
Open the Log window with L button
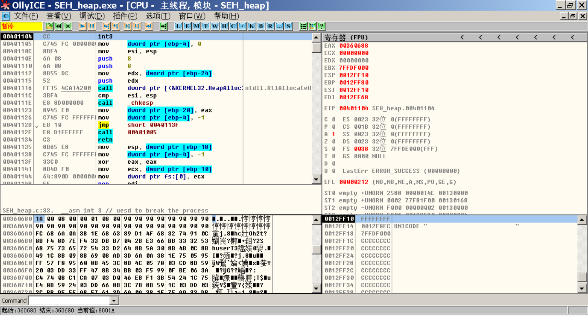[x=178, y=26]
